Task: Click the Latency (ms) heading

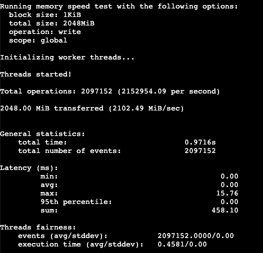Action: pos(29,168)
